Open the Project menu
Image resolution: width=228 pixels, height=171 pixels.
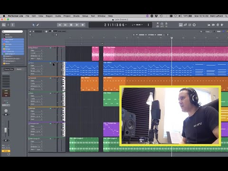[x=67, y=16]
